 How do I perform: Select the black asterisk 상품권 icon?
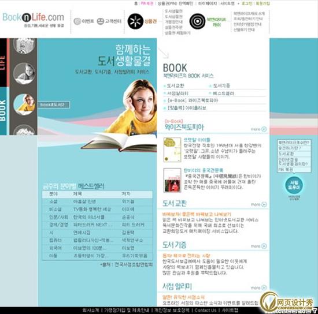pyautogui.click(x=135, y=21)
